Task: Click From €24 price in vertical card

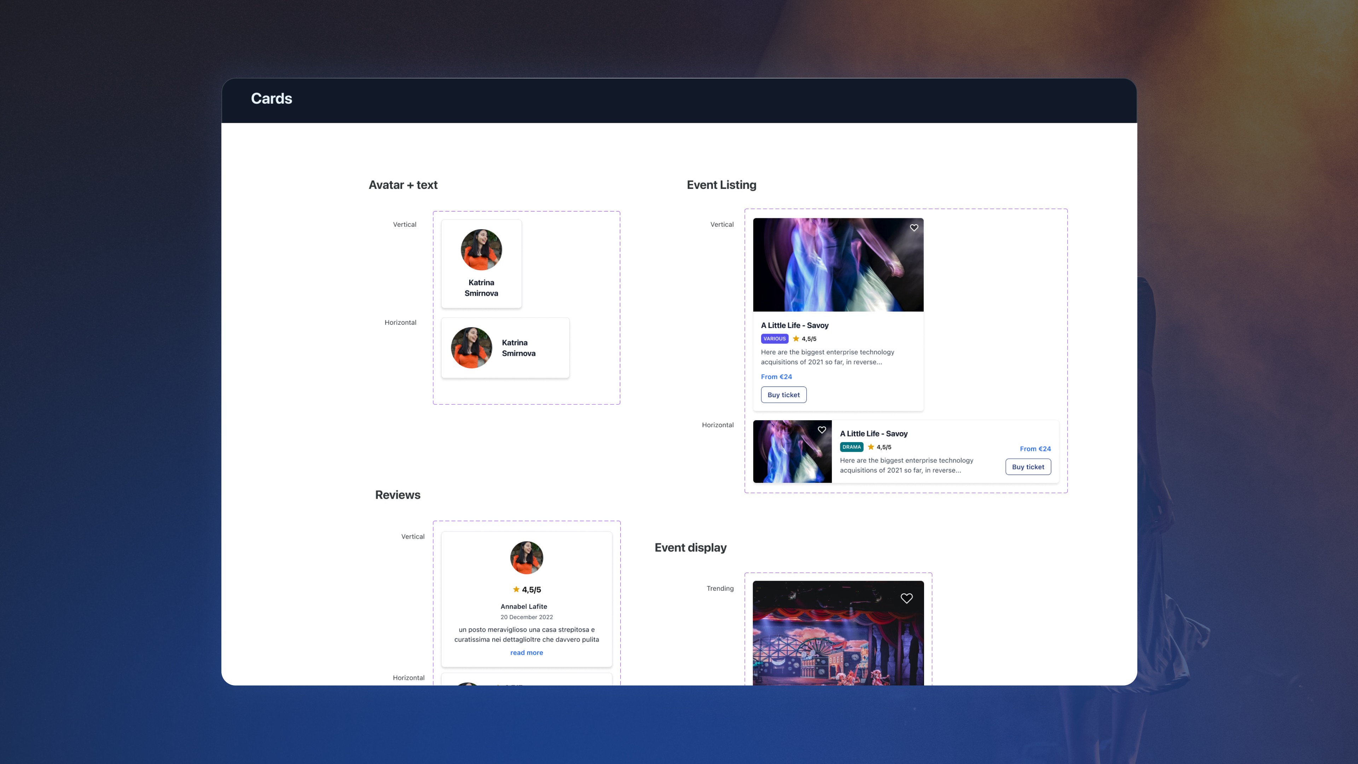Action: point(776,376)
